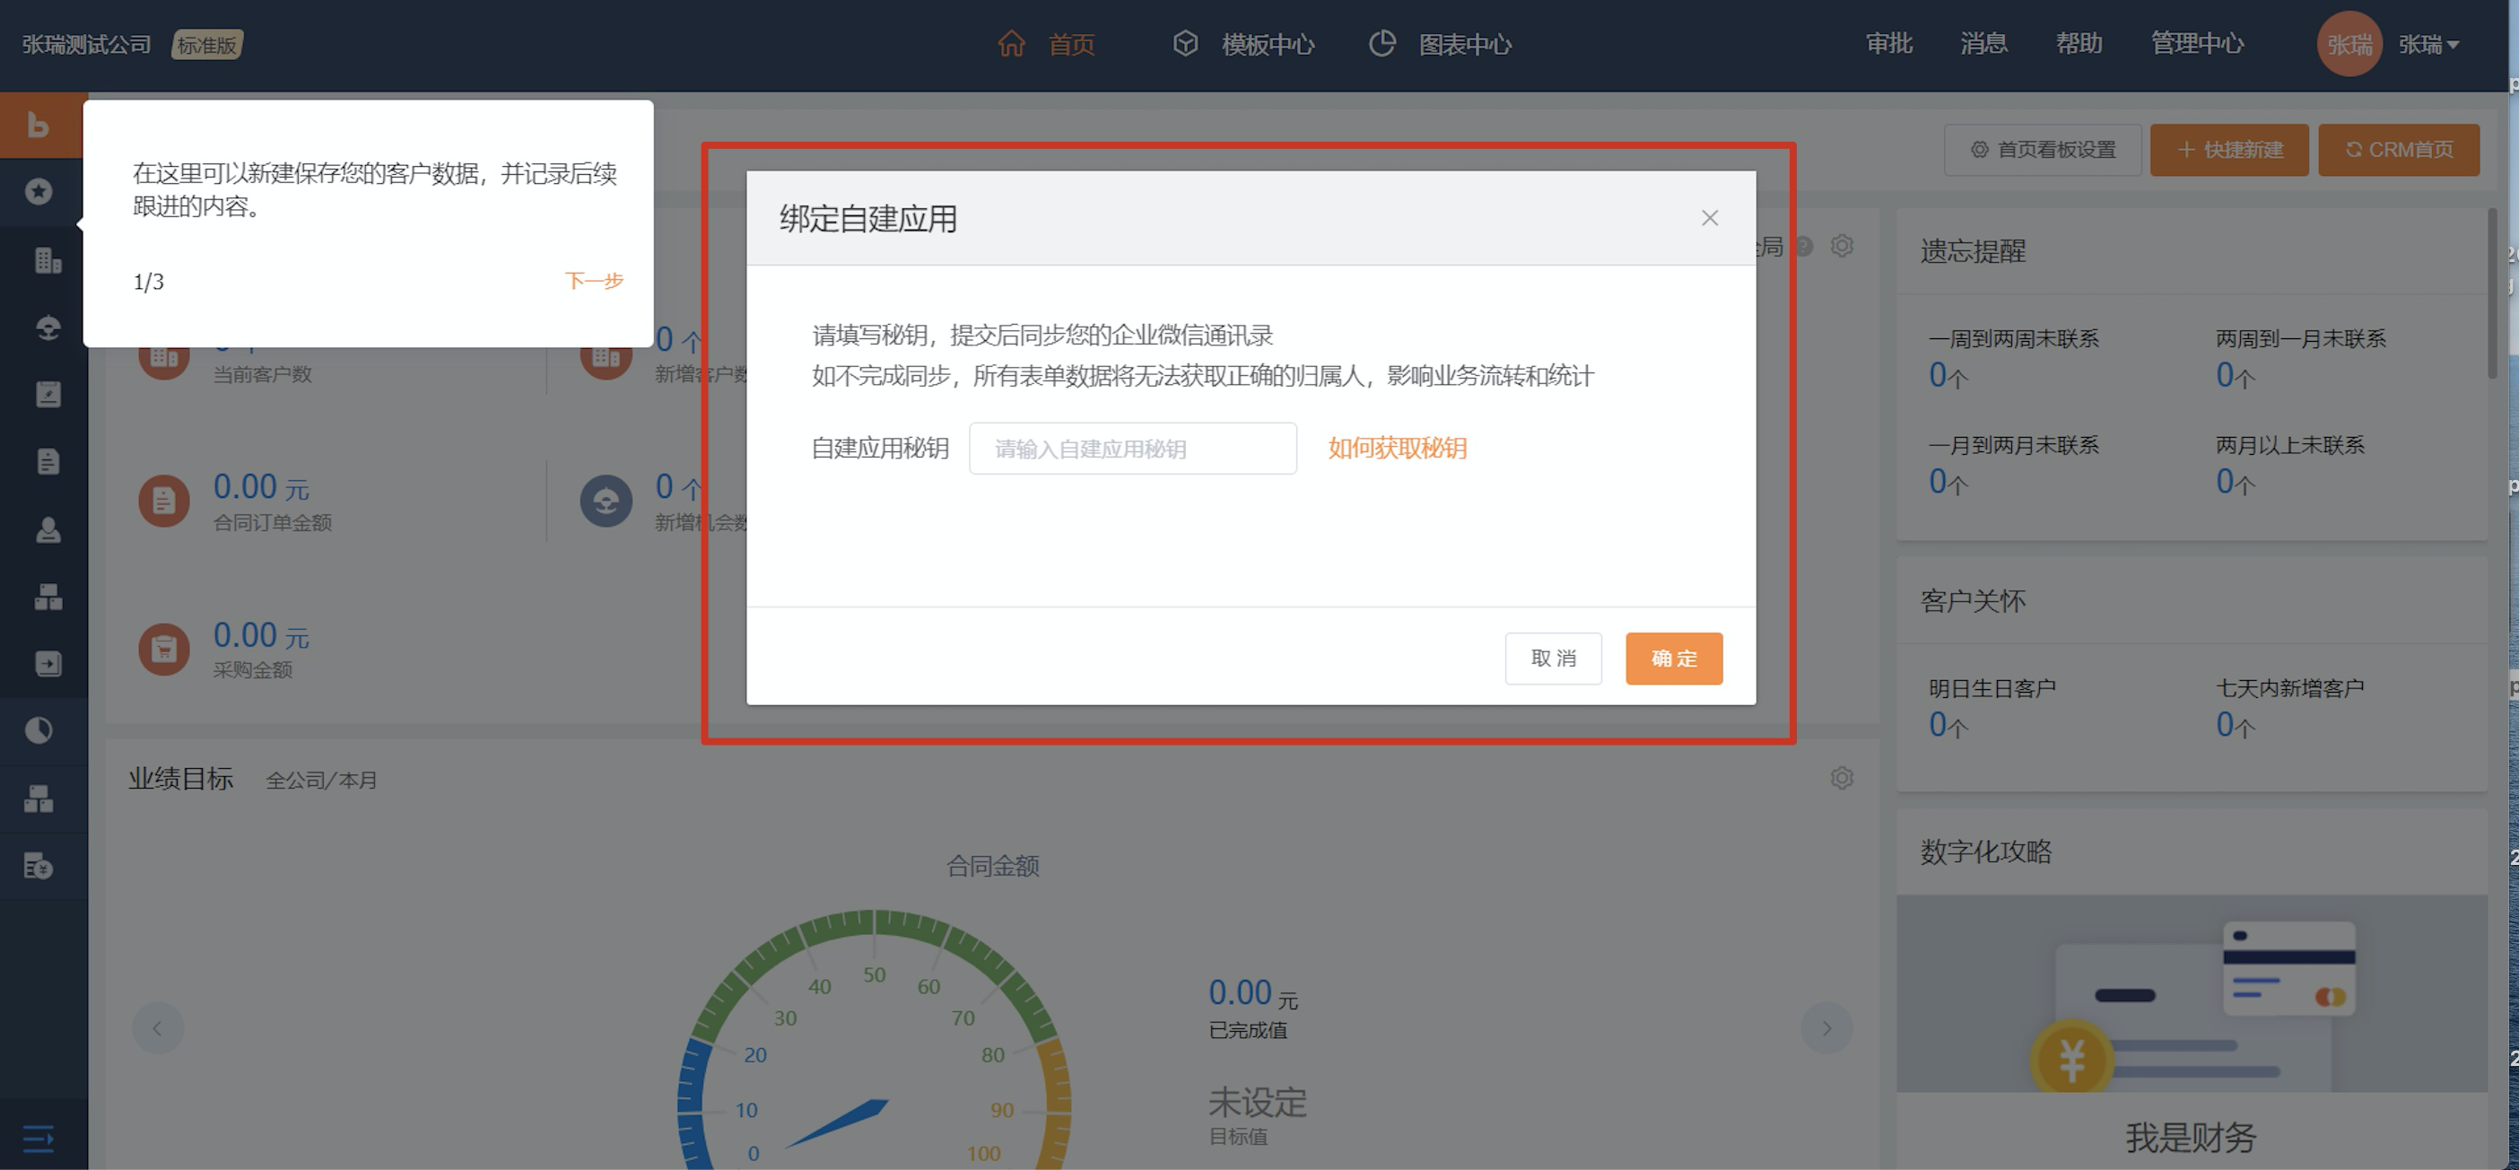Open the 如何获取秘钥 link
Image resolution: width=2519 pixels, height=1170 pixels.
1397,448
